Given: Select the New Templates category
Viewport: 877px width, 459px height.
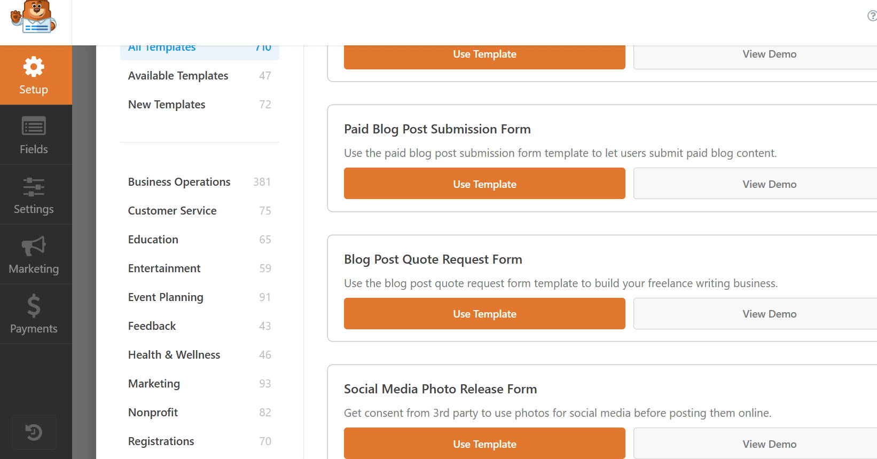Looking at the screenshot, I should pyautogui.click(x=167, y=105).
